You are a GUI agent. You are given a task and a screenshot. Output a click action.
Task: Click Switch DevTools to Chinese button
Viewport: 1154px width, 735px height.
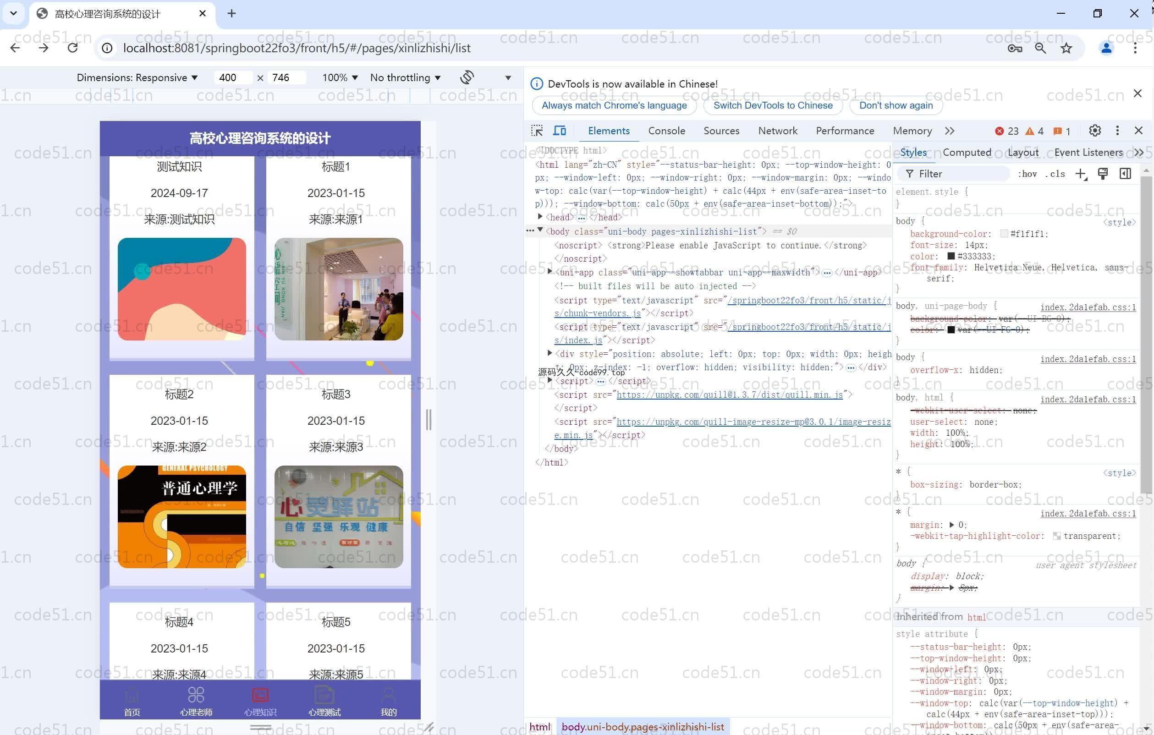(x=773, y=105)
